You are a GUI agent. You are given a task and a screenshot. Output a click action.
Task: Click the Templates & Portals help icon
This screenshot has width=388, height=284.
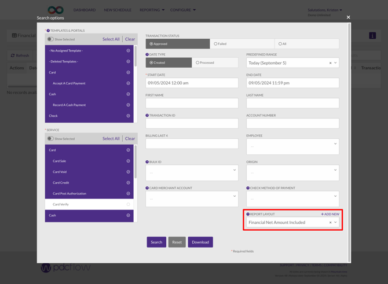(x=48, y=31)
